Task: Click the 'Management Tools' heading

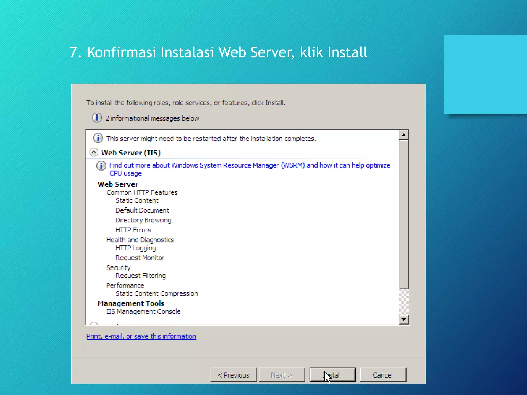Action: pos(131,303)
